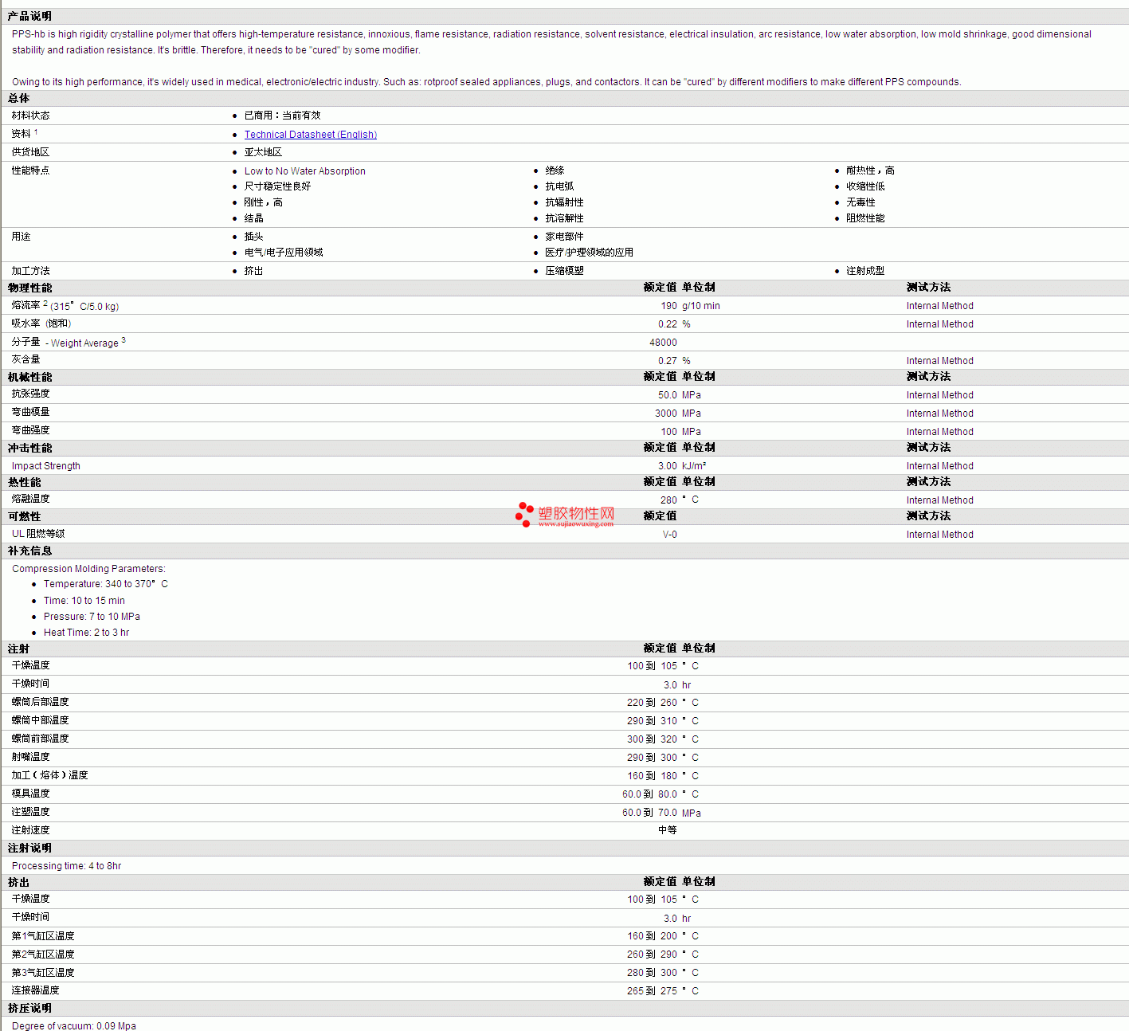
Task: Select the 'PPS-hb is high rigidity' description paragraph
Action: coord(551,42)
